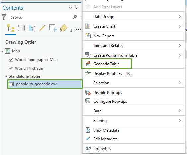
Task: Open the Contents pane options chevron
Action: pyautogui.click(x=70, y=8)
